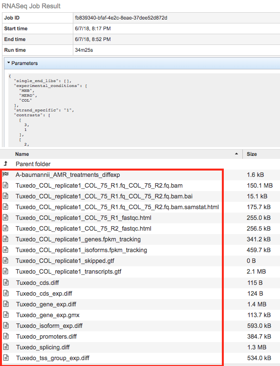Screen dimensions: 280x366
Task: Click file icon for COL_75_R2.fq.bam
Action: click(x=5, y=185)
